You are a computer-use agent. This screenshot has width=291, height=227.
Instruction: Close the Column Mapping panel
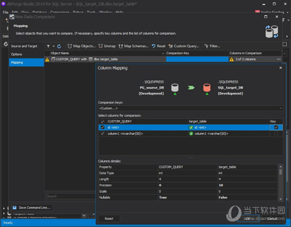point(281,68)
